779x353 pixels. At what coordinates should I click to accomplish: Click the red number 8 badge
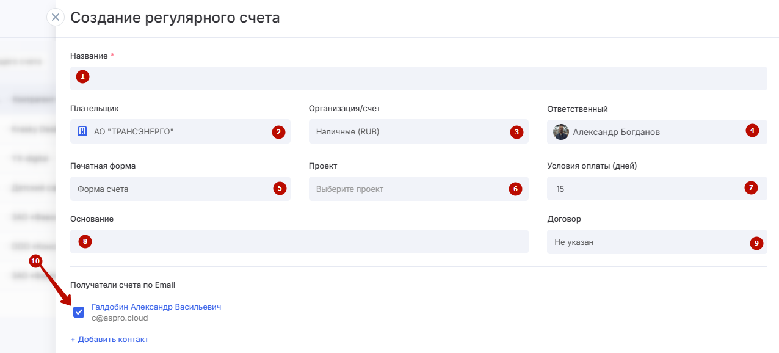coord(85,241)
